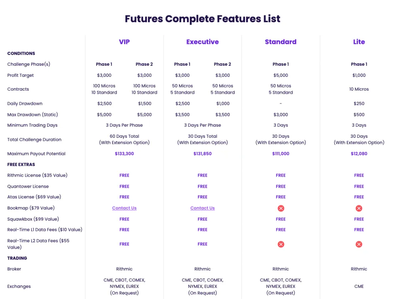Click the Standard plan's L2 Data Fees red X
405x299 pixels.
[x=281, y=244]
